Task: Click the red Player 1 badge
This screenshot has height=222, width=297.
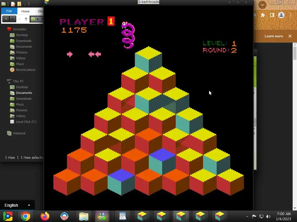Action: 111,21
